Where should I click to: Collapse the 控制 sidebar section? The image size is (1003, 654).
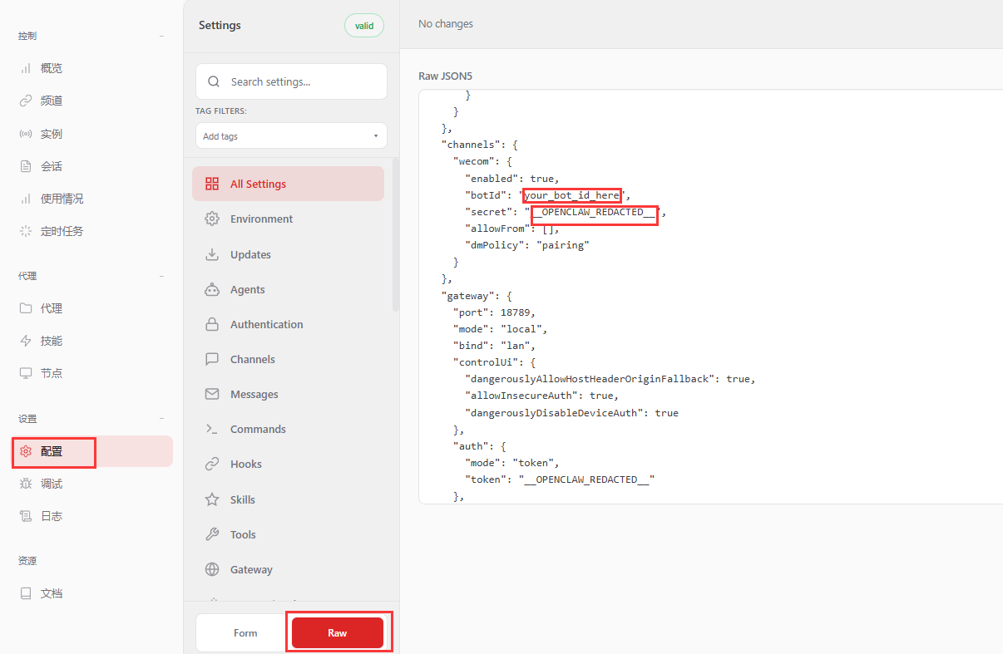pyautogui.click(x=161, y=37)
